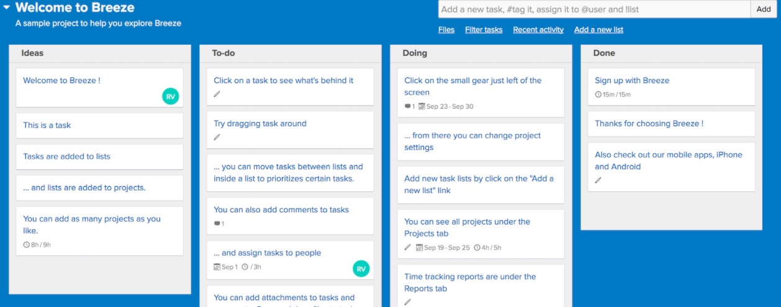This screenshot has height=307, width=781.
Task: Open 'you can move tasks between lists' card
Action: point(290,173)
